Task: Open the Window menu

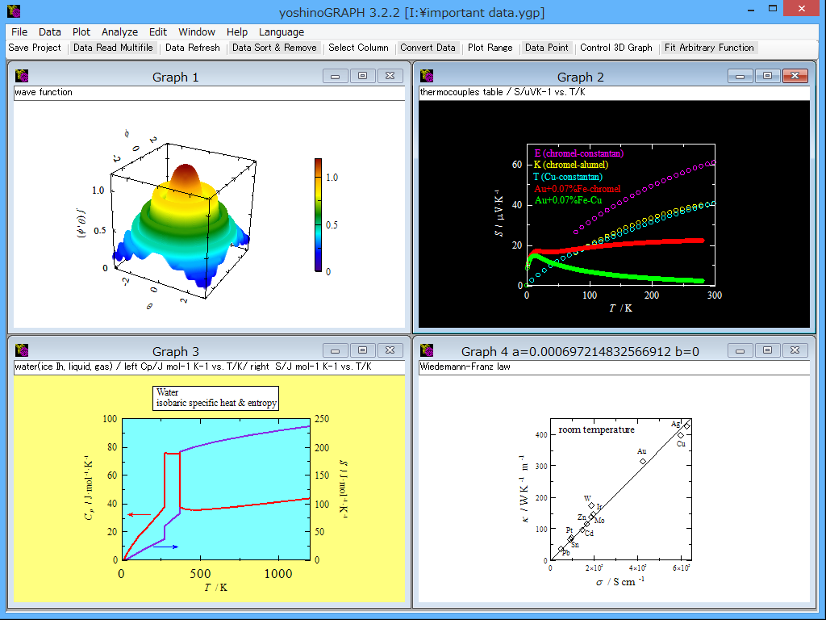Action: (197, 32)
